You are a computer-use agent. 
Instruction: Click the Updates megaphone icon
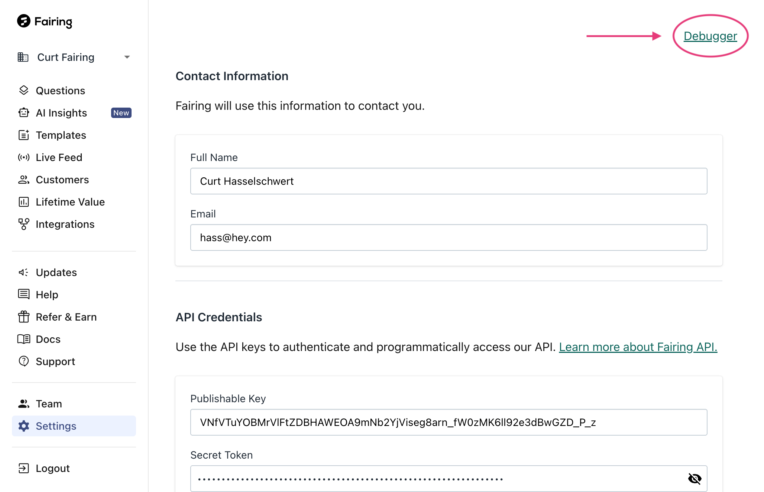24,272
